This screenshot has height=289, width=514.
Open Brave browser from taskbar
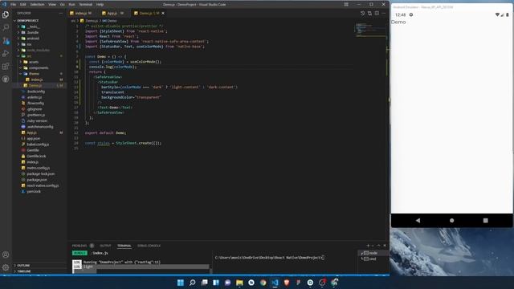287,283
